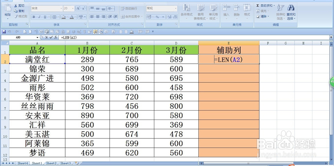Switch to the Sheet3 tab
Viewport: 334px width, 166px height.
pyautogui.click(x=65, y=163)
